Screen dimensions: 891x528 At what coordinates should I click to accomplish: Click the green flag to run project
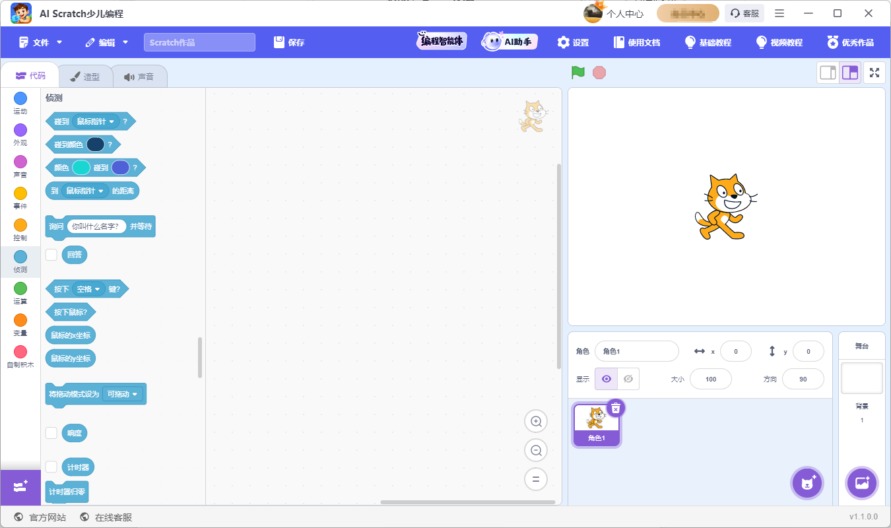click(x=578, y=72)
